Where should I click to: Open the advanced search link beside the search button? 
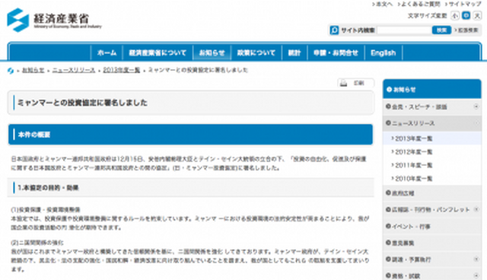[x=466, y=30]
